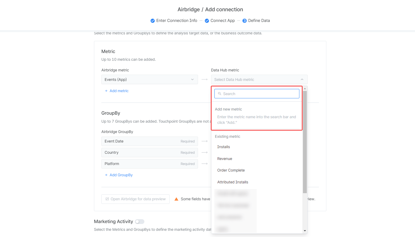Click the Define Data step label
Image resolution: width=415 pixels, height=237 pixels.
[x=259, y=21]
